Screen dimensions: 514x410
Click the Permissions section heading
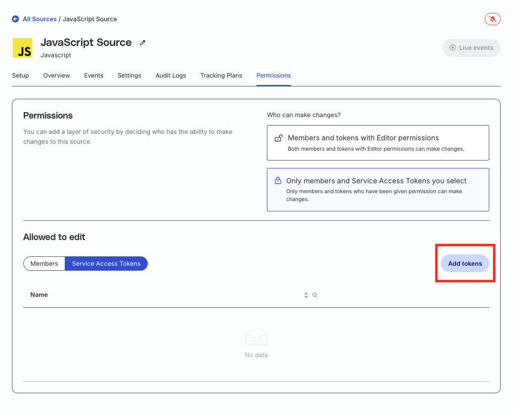48,116
